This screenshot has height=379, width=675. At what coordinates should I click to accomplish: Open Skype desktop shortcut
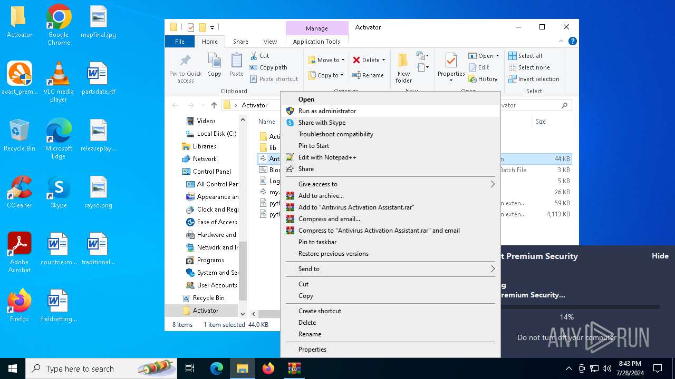(59, 192)
